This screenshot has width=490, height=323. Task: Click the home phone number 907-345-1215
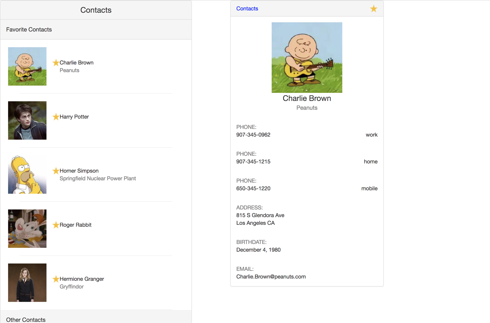point(253,162)
